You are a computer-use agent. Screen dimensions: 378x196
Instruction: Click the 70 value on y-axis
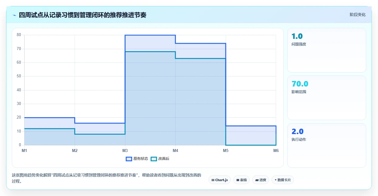click(19, 49)
